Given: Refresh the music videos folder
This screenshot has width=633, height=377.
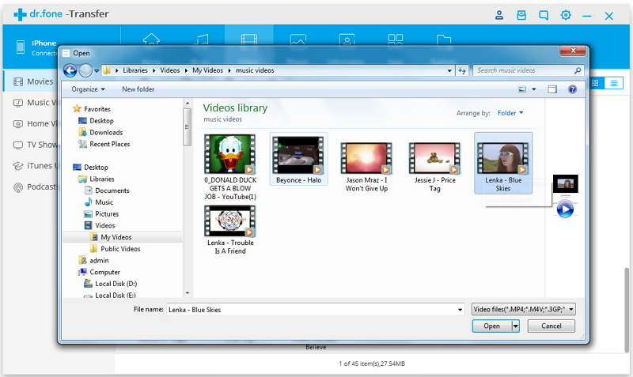Looking at the screenshot, I should tap(462, 70).
